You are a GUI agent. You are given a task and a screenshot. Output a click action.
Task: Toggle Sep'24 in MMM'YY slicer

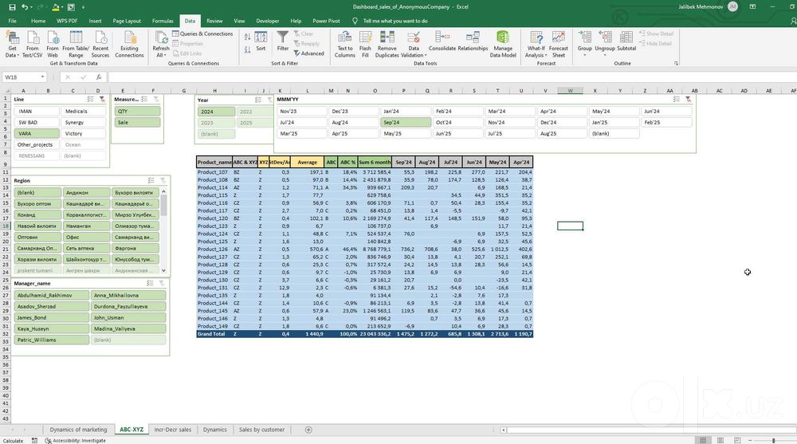pyautogui.click(x=406, y=122)
